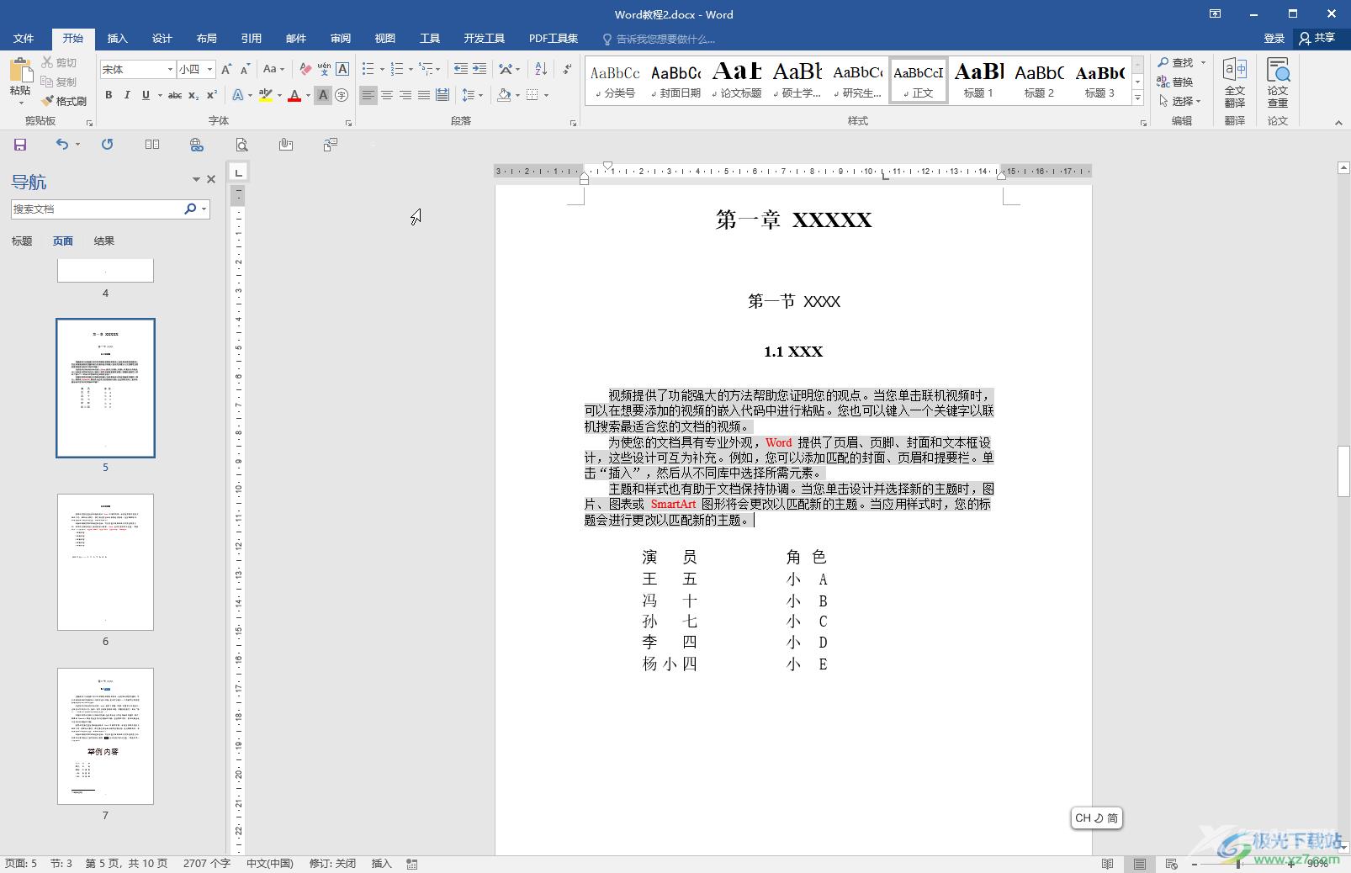Switch to the 插入 (Insert) ribbon tab

118,39
